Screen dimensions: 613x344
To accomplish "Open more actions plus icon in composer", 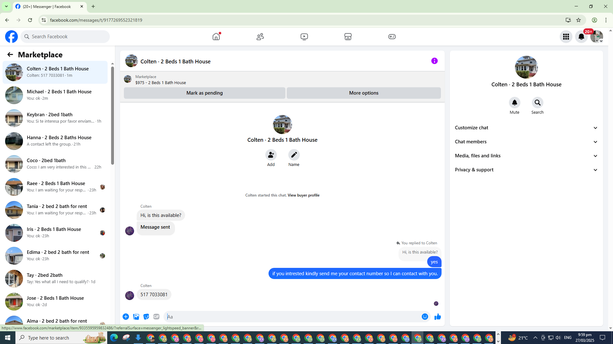I will pyautogui.click(x=126, y=317).
